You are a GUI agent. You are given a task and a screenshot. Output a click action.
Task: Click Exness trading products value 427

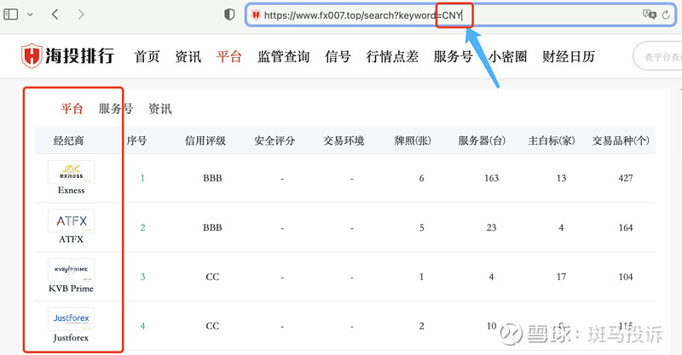[x=626, y=178]
